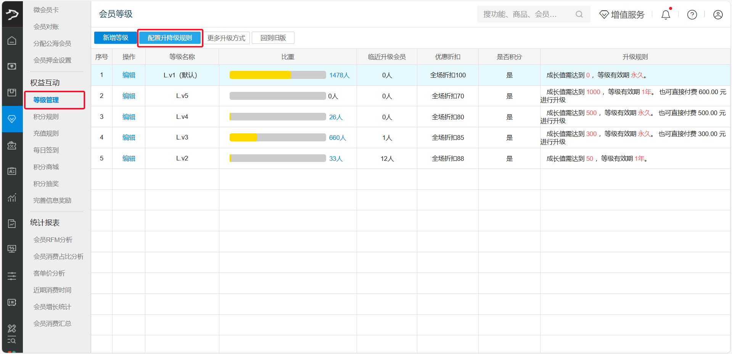
Task: Open the user account profile icon
Action: 718,14
